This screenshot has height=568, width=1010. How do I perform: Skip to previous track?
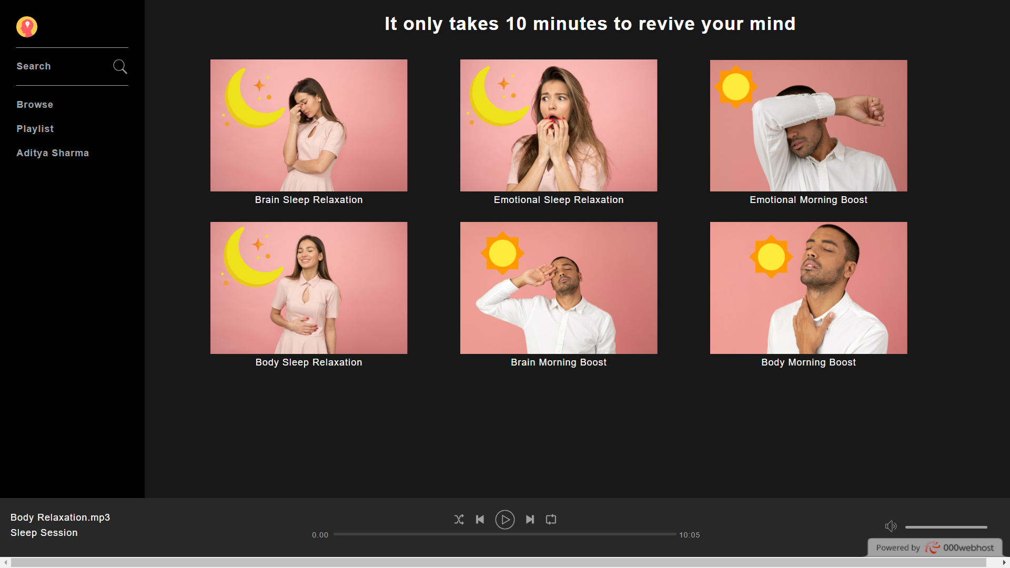coord(480,520)
